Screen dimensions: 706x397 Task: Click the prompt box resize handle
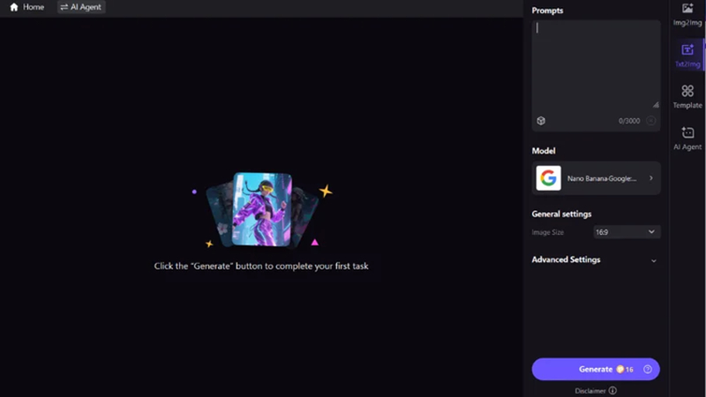(x=656, y=105)
